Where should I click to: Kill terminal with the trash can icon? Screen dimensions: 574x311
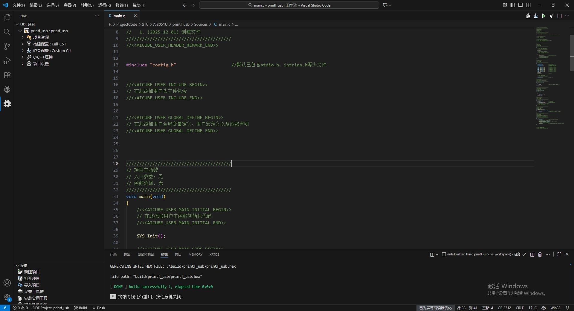tap(540, 254)
